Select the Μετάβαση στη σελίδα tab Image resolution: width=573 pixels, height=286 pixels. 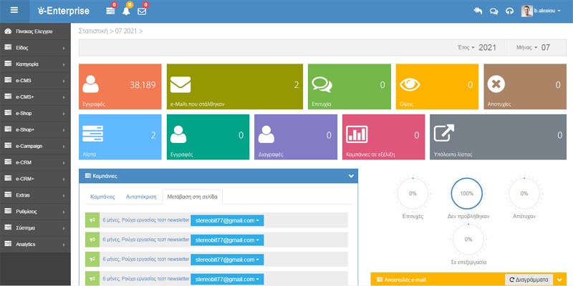coord(193,196)
